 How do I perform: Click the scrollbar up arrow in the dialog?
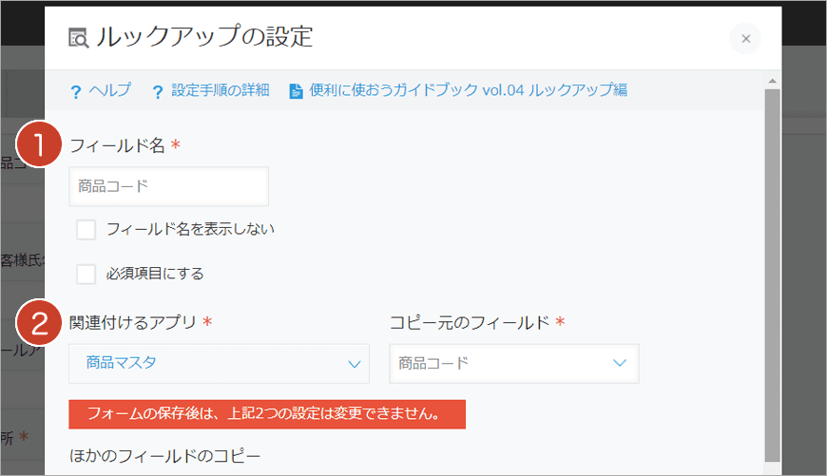(772, 82)
